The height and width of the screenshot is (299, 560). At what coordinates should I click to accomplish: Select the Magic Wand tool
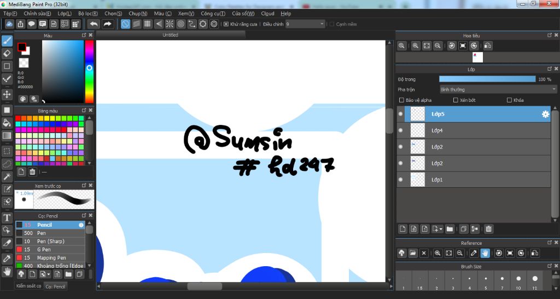pos(7,177)
